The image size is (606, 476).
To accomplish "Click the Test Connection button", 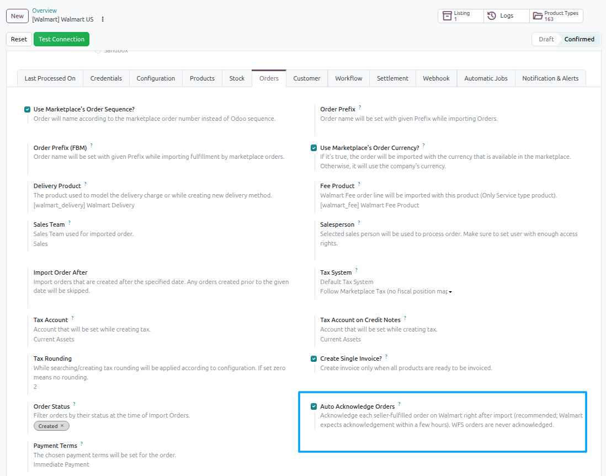I will [61, 39].
